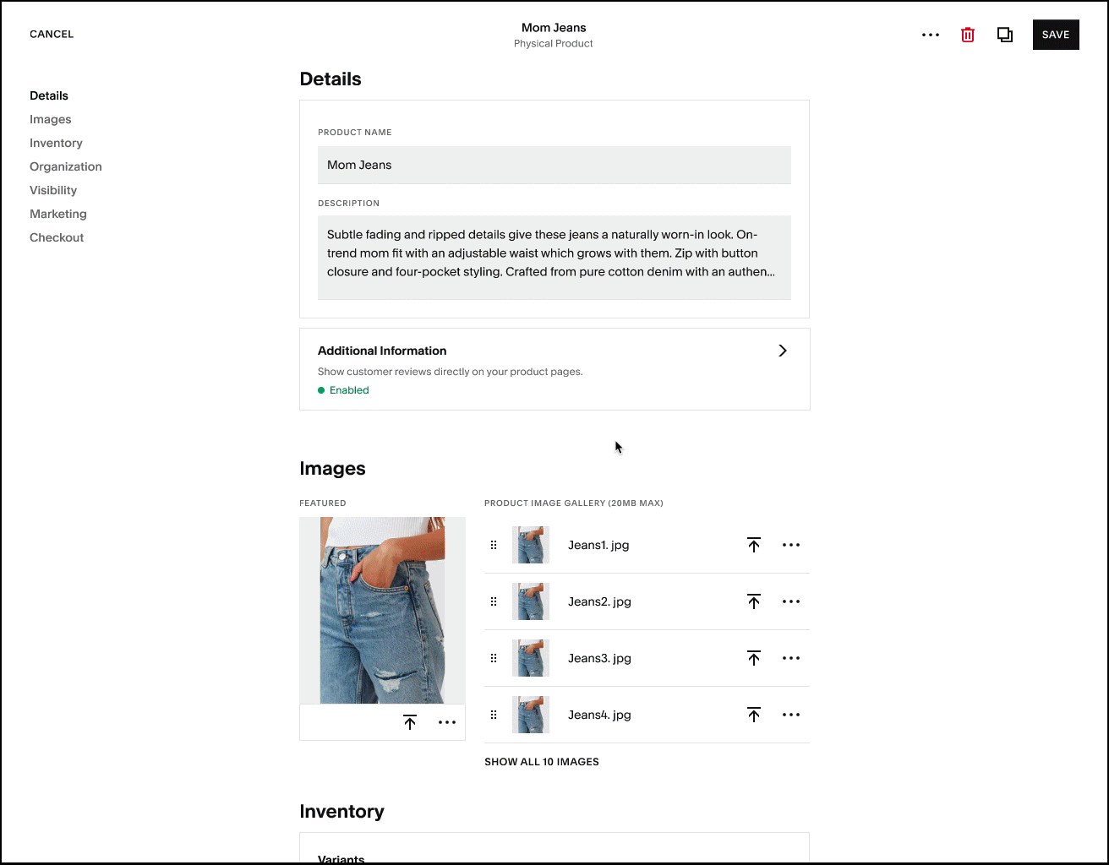Move Jeans4. jpg to top arrow

754,715
